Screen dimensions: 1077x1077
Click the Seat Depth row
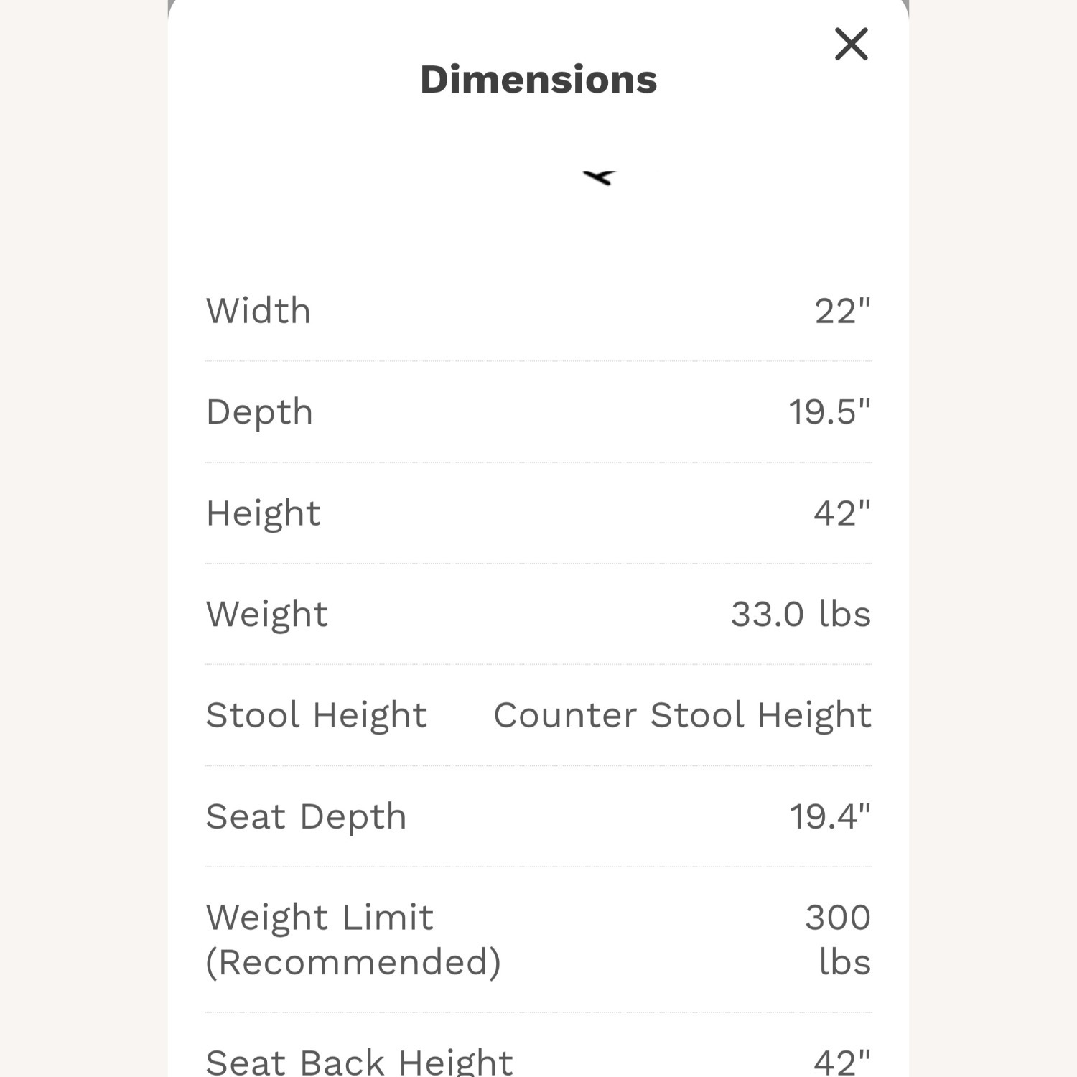[306, 816]
